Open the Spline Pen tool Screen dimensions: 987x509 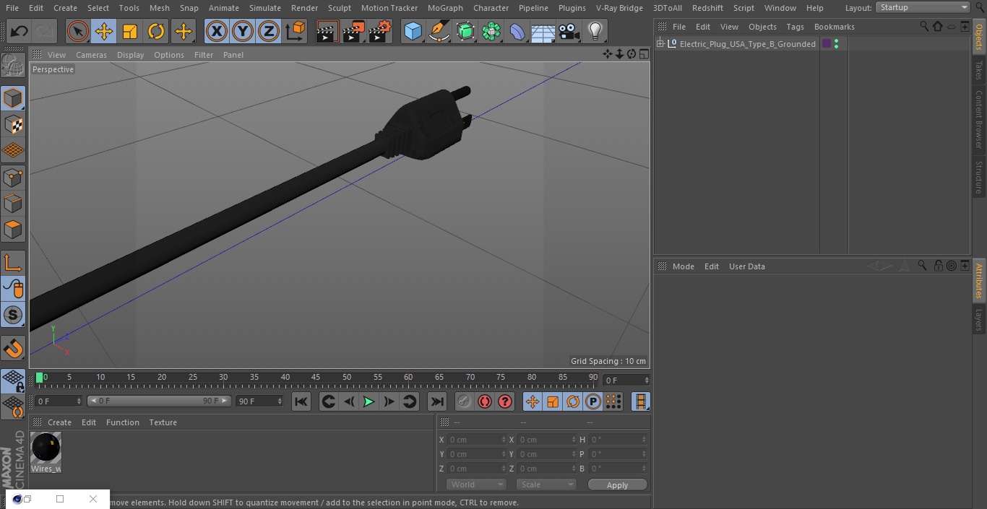439,31
